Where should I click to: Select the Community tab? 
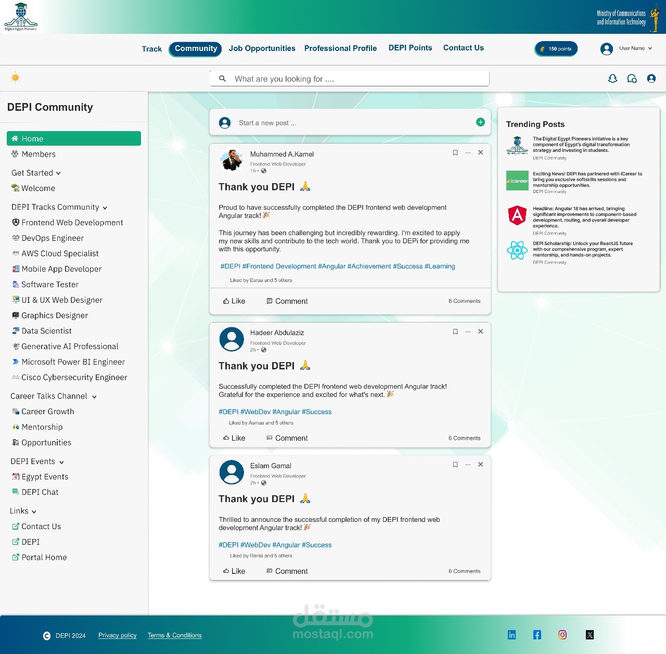[x=196, y=48]
